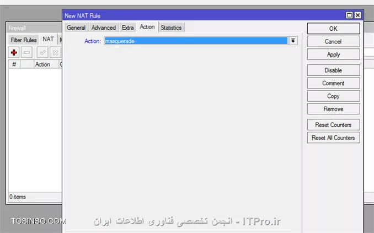374x233 pixels.
Task: Open the Action dropdown arrow
Action: (x=293, y=41)
